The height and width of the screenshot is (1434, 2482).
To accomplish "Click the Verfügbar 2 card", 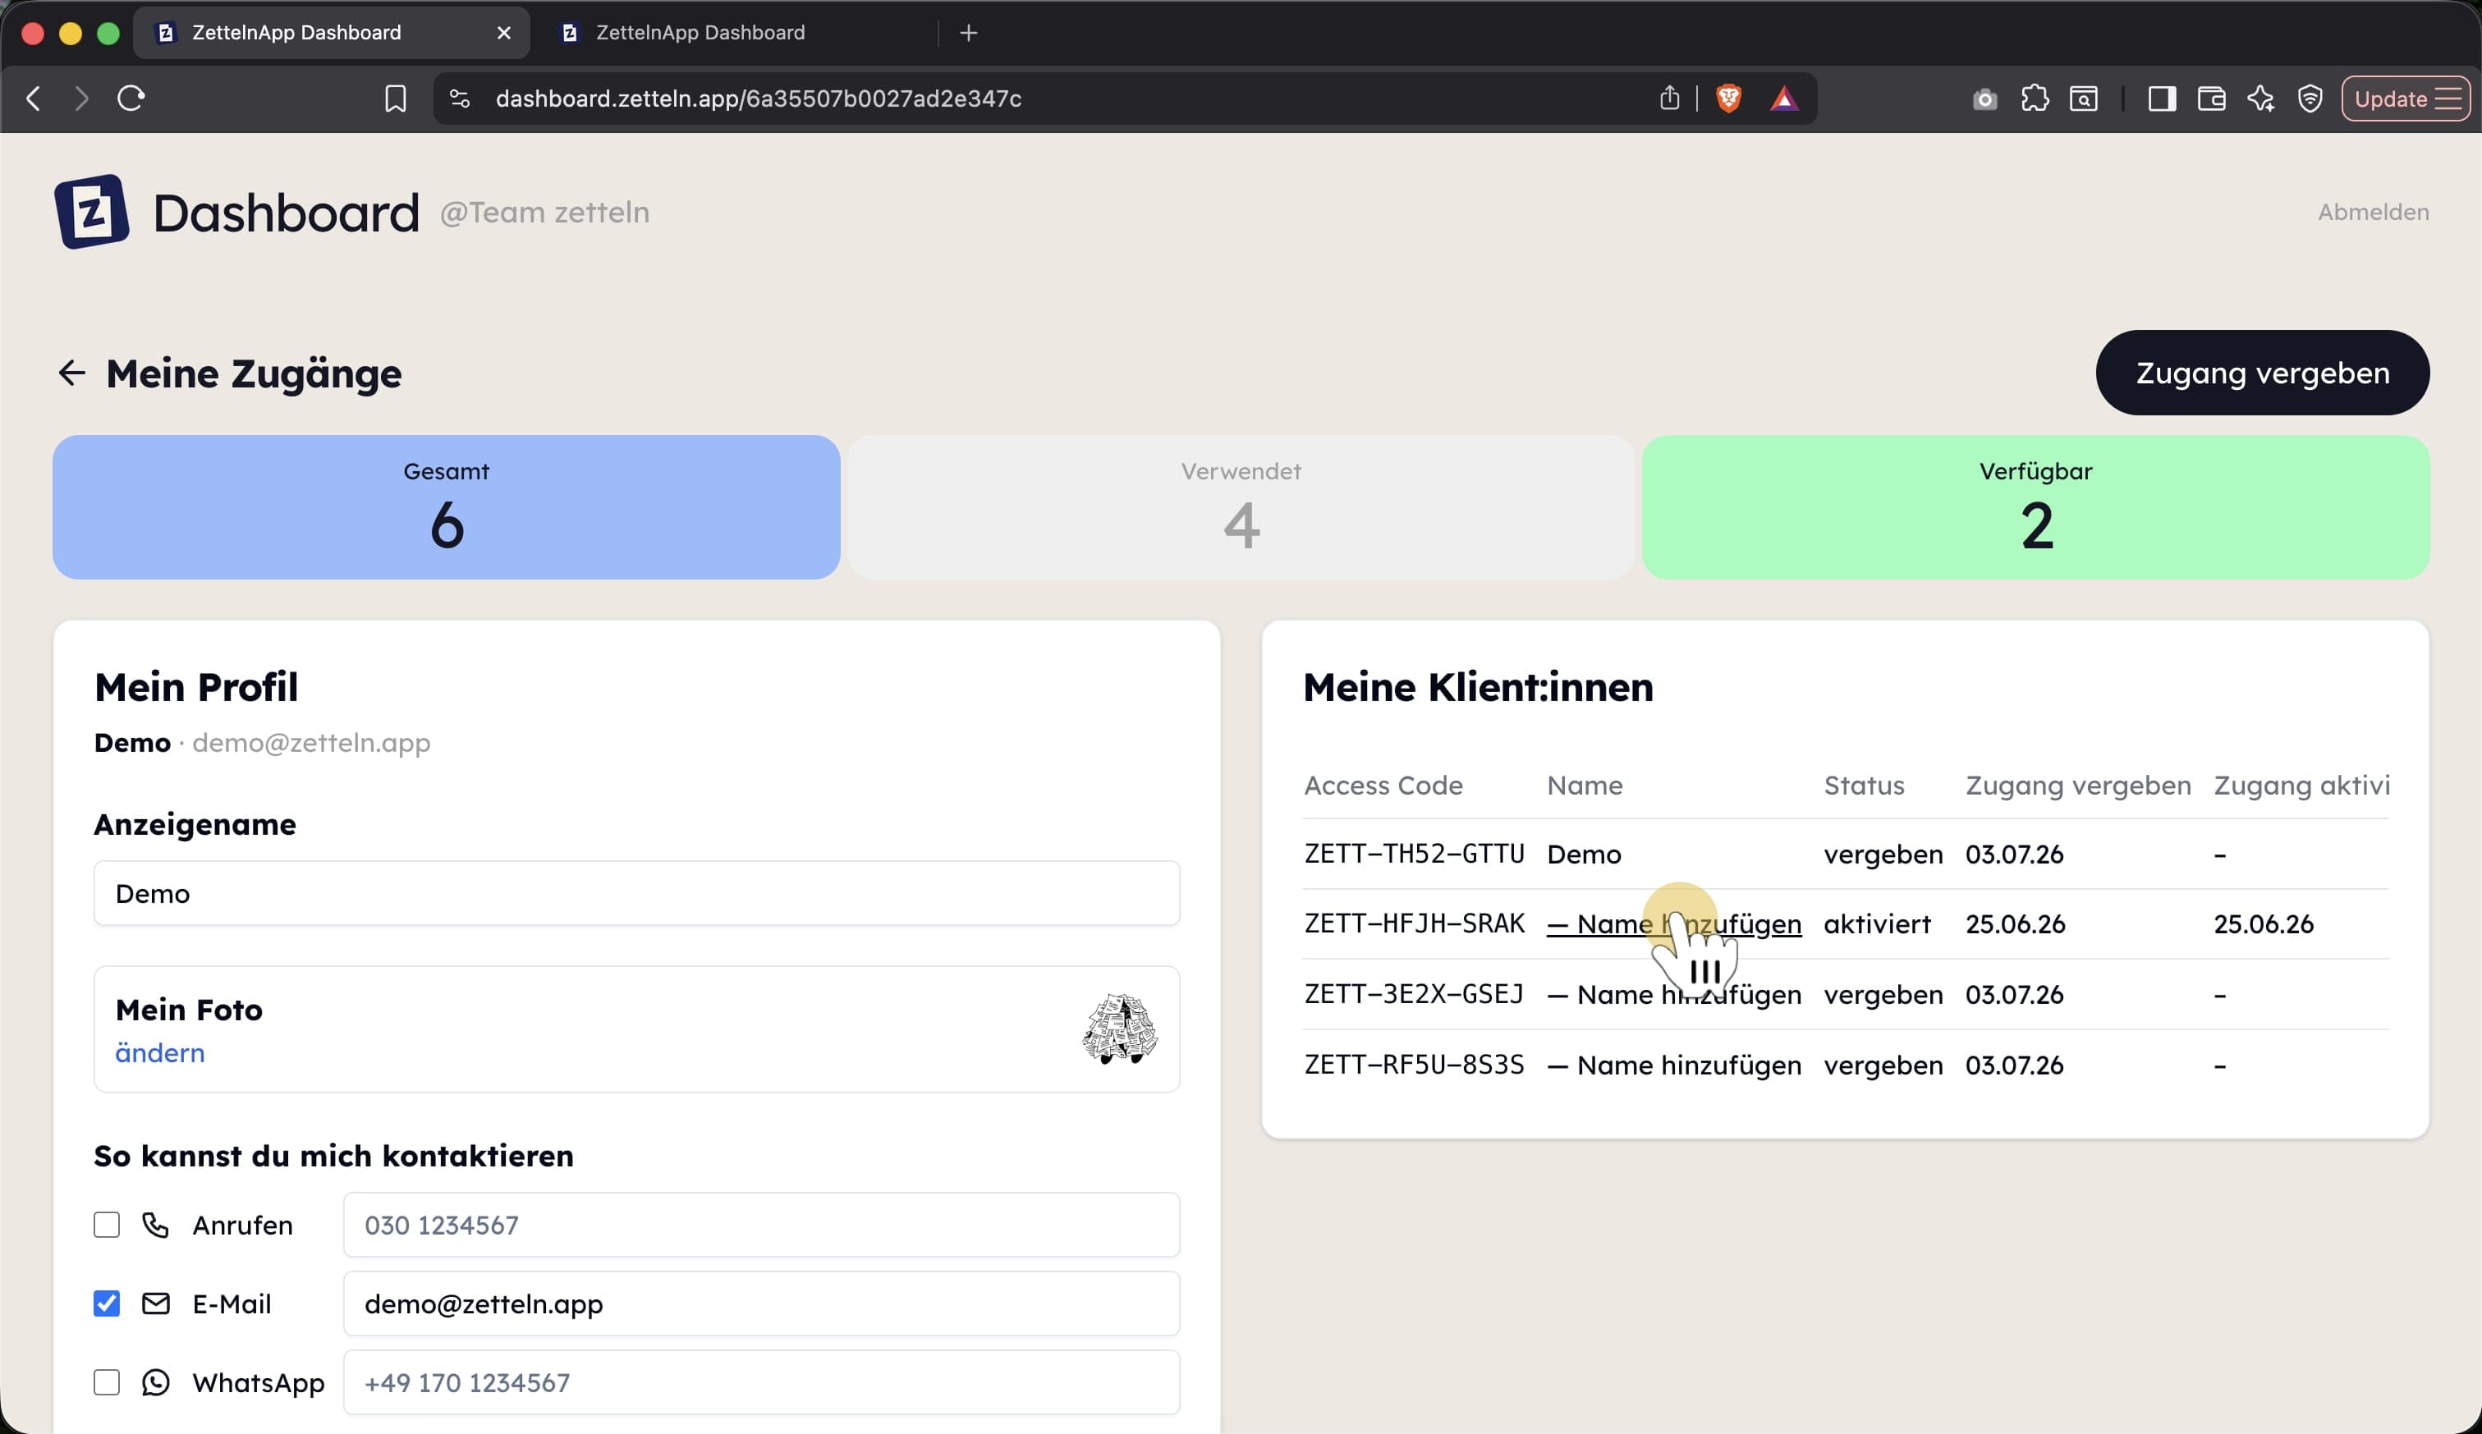I will point(2036,507).
